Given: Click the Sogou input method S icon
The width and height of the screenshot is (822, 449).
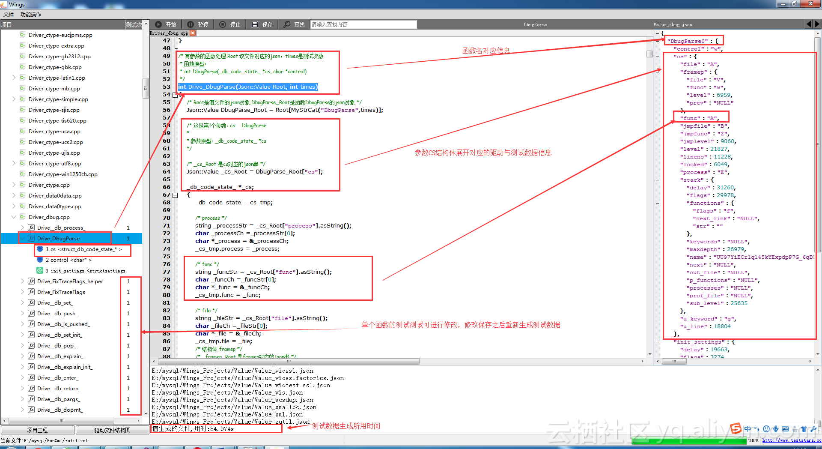Looking at the screenshot, I should coord(736,428).
